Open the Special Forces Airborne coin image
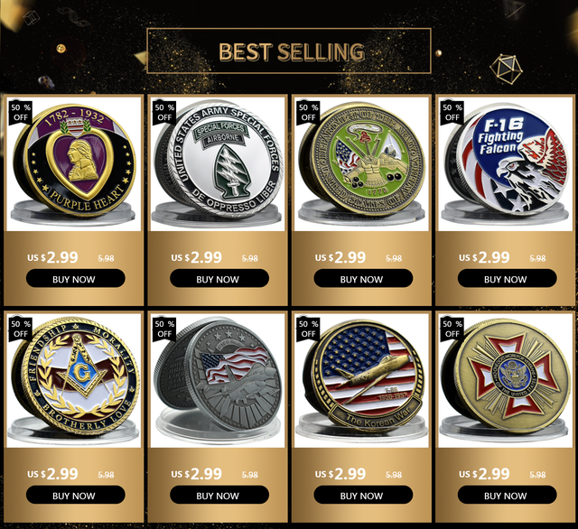 218,164
